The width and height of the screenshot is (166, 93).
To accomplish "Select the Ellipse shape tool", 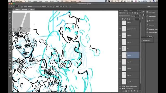I will coord(10,60).
